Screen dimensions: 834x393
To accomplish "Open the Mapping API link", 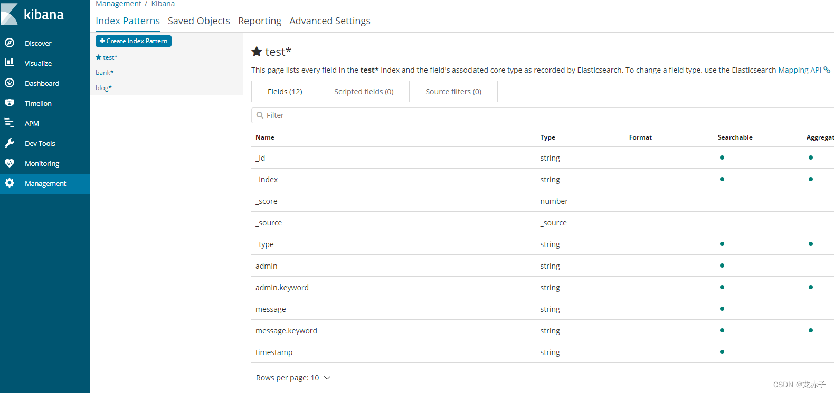I will [x=800, y=70].
